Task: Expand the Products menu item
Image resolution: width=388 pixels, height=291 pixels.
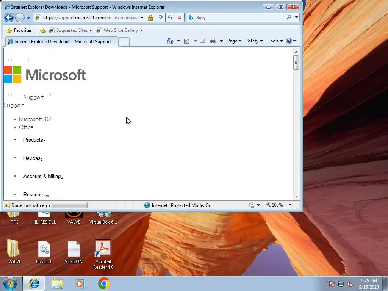Action: [x=34, y=140]
